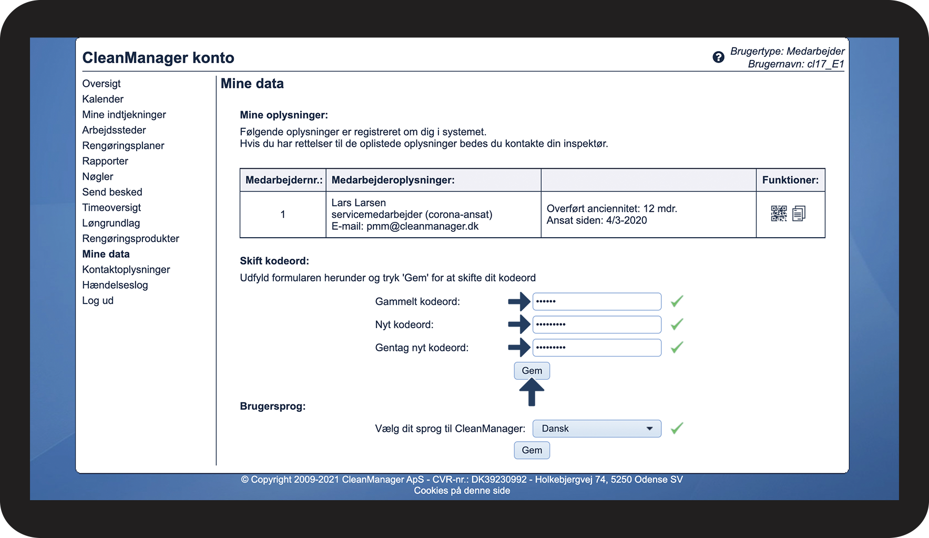Click the green checkmark beside Gentag nyt kodeord

677,348
